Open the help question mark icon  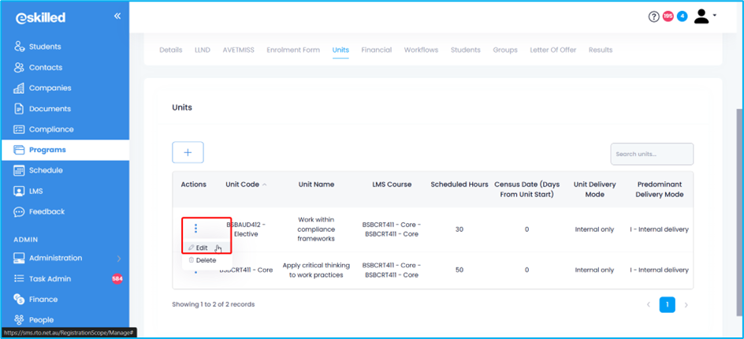tap(653, 17)
